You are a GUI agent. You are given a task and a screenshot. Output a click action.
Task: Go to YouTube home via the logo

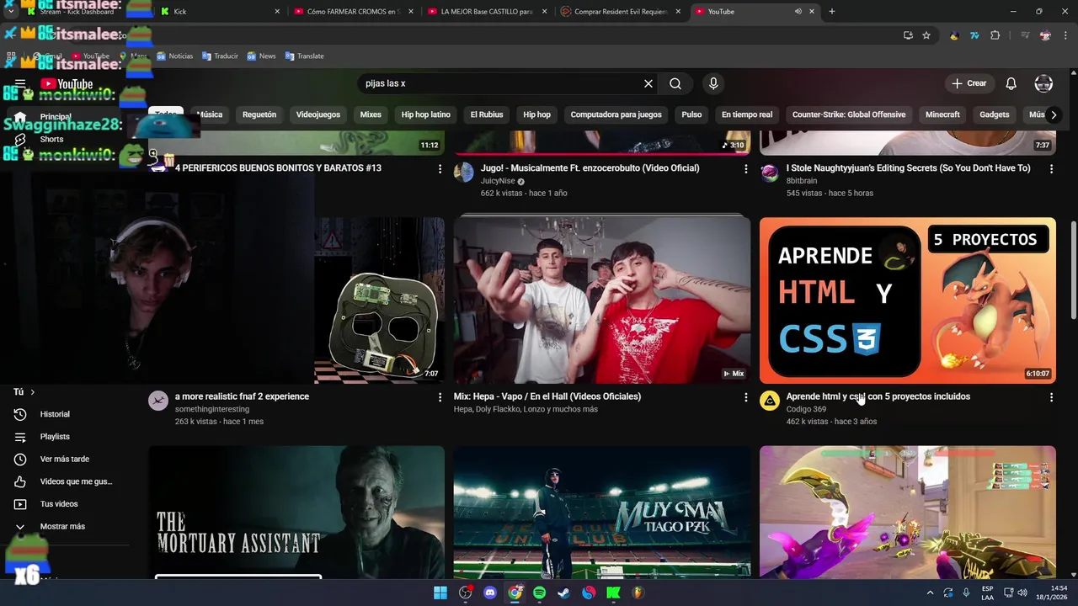[66, 84]
